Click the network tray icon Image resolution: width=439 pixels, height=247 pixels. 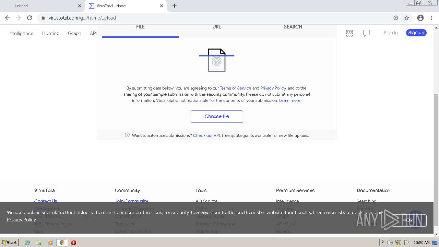pos(398,243)
